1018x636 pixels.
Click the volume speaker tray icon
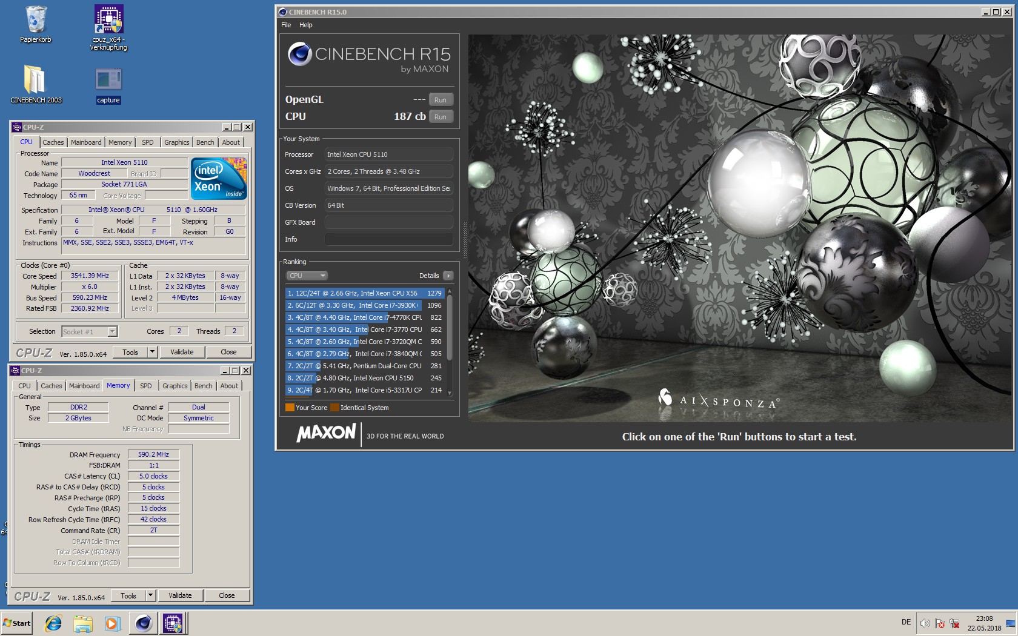pos(925,623)
